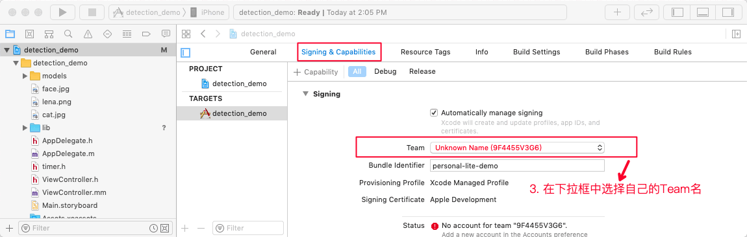Open the Resource Tags tab
747x237 pixels.
[425, 52]
